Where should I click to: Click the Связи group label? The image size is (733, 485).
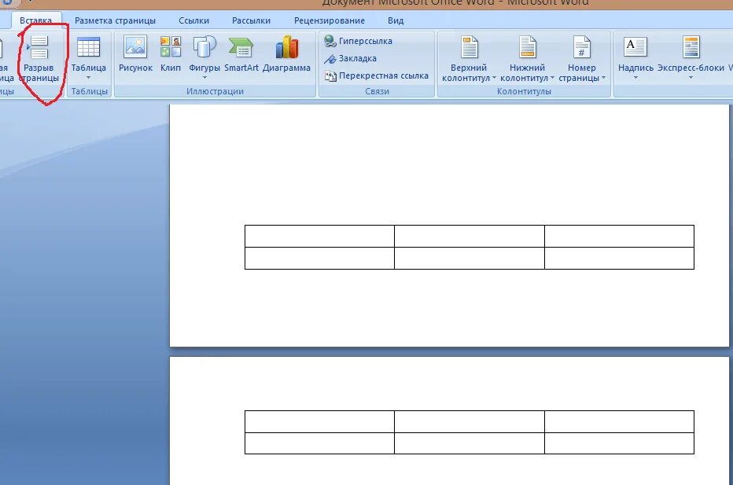point(377,91)
